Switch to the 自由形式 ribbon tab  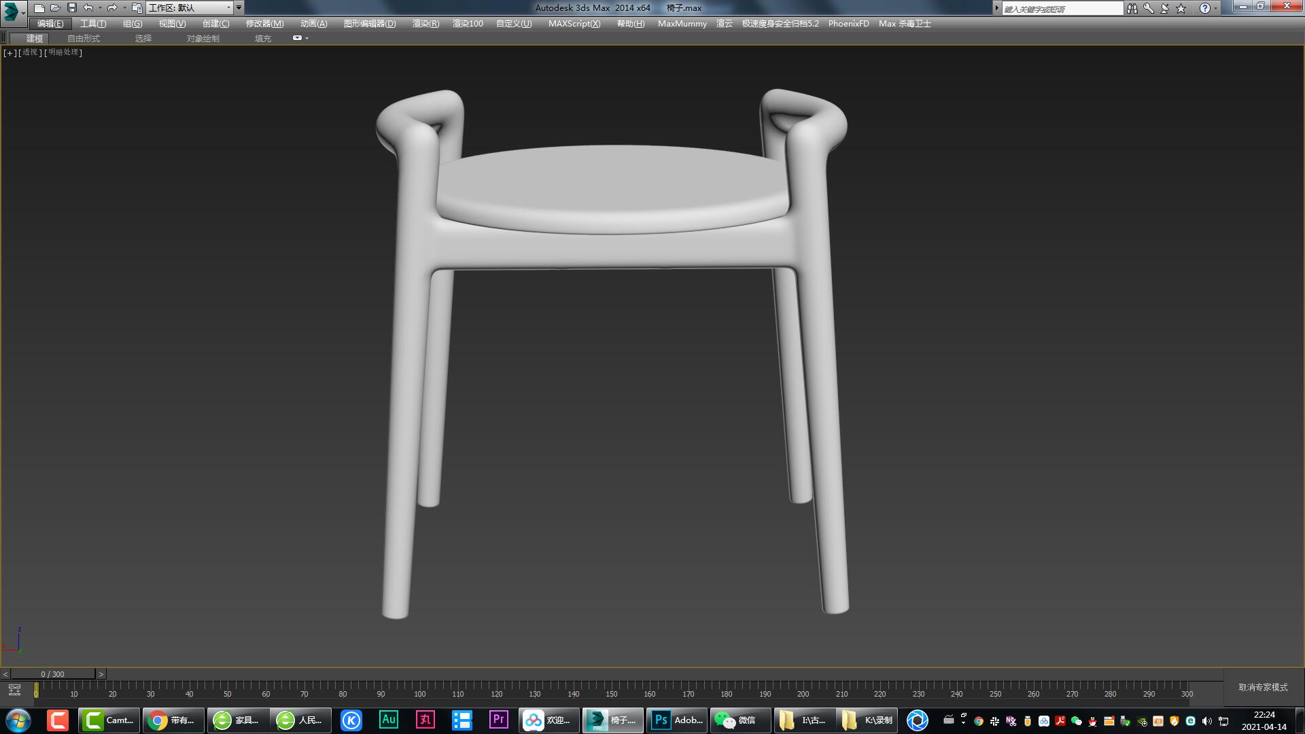[x=82, y=38]
